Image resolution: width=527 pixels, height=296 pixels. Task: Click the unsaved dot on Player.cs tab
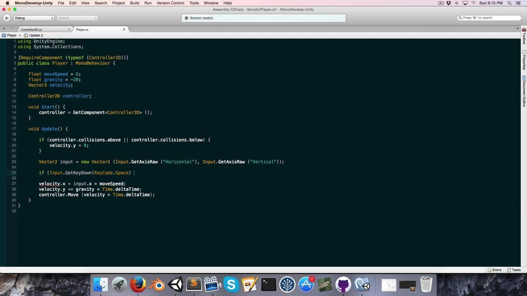tap(124, 29)
